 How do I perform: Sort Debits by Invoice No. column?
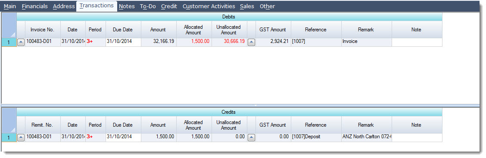click(x=43, y=30)
